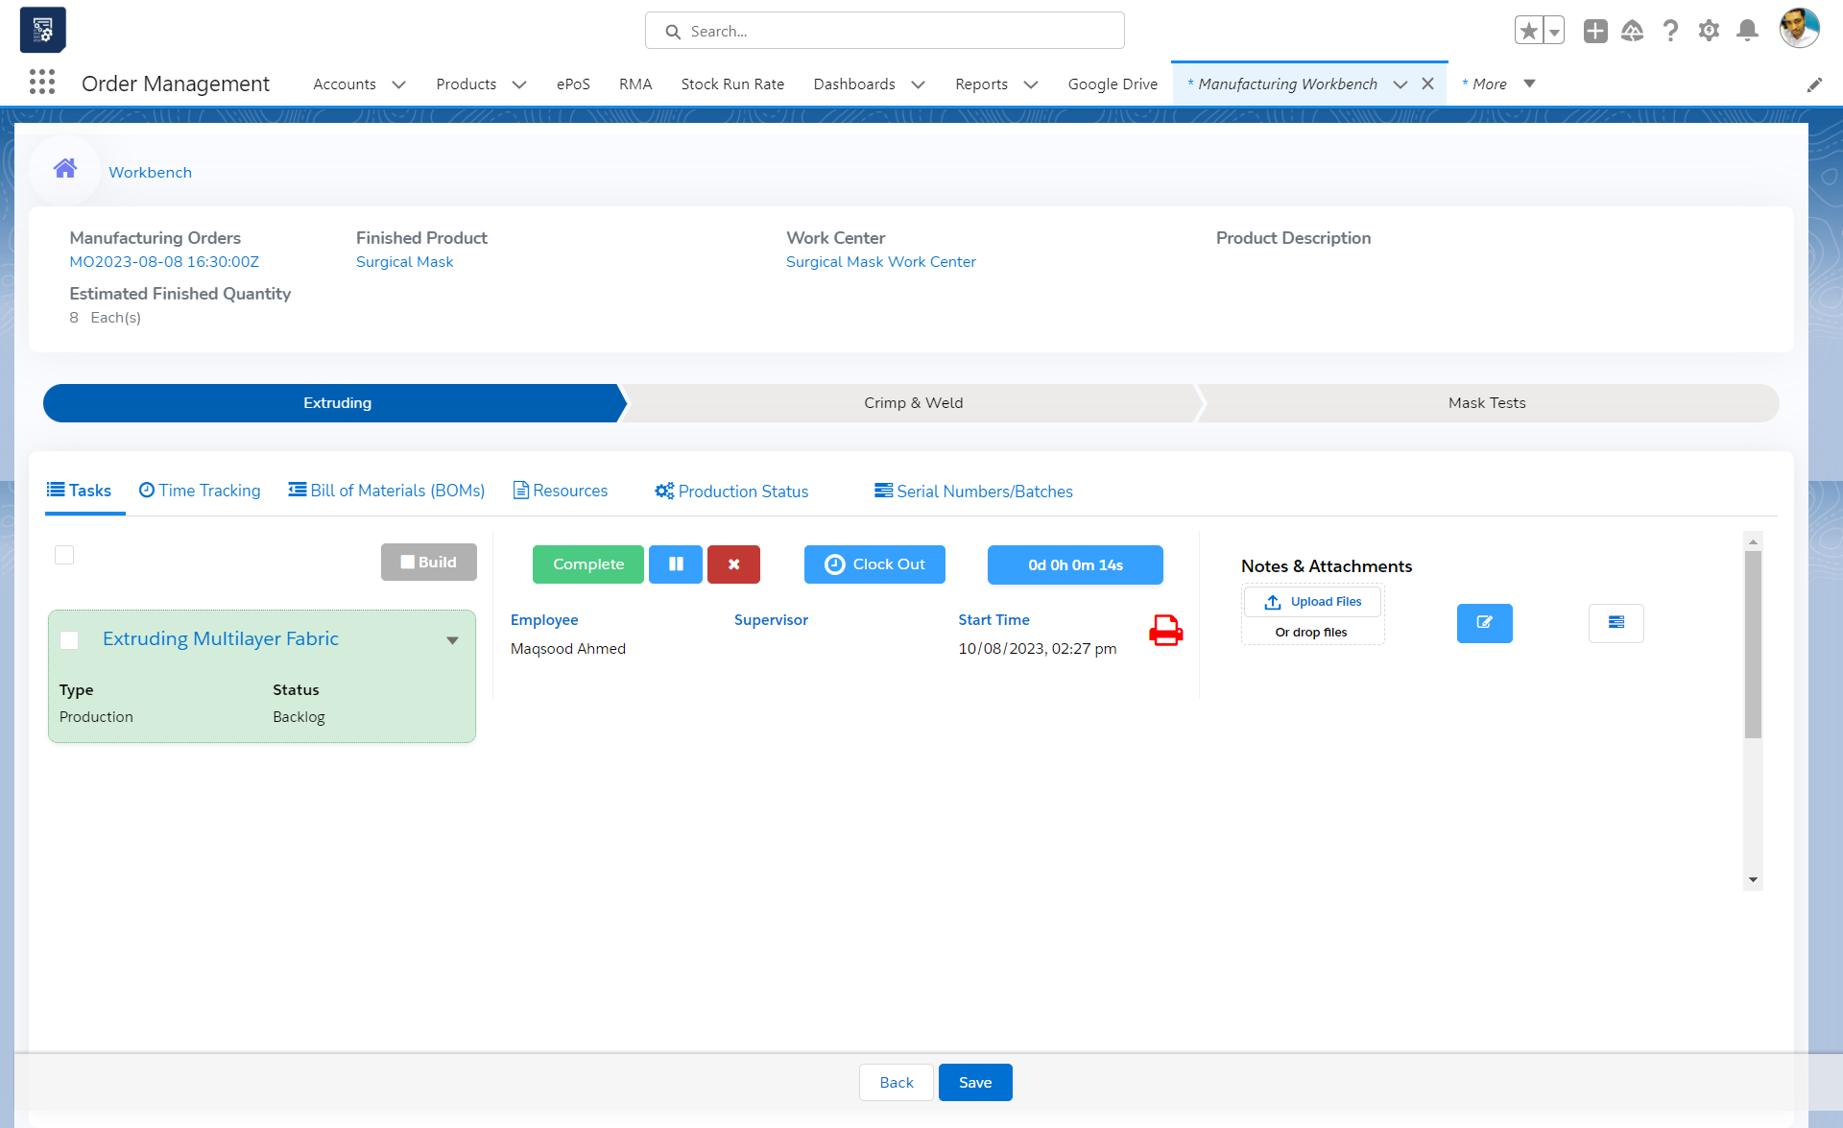The height and width of the screenshot is (1128, 1843).
Task: Expand the Extruding Multilayer Fabric task details
Action: [x=452, y=640]
